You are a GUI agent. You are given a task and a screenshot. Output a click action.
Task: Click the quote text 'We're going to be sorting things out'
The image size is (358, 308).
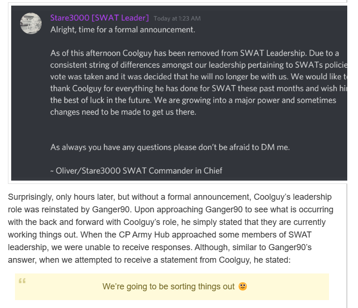pos(168,287)
